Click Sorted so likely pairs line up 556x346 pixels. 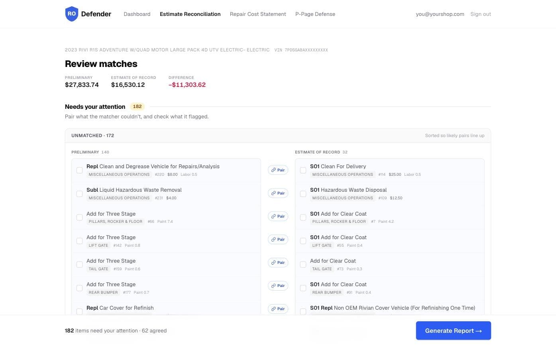[455, 136]
